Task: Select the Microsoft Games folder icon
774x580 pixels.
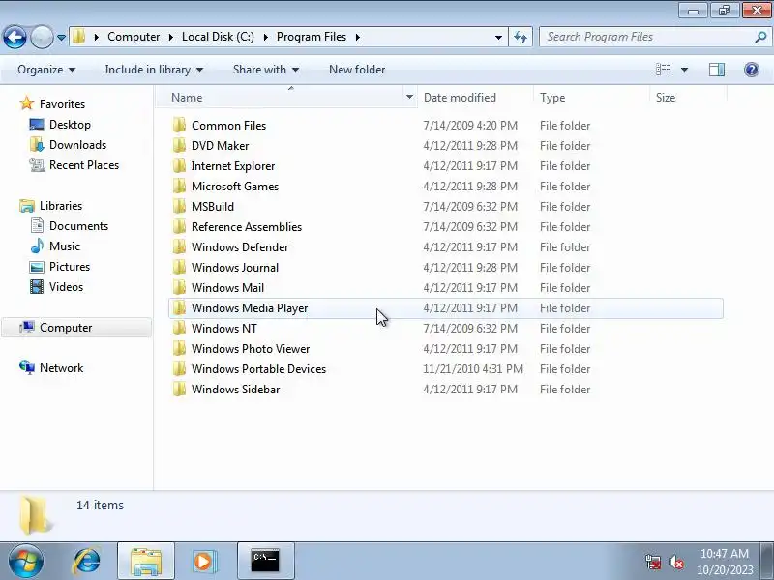Action: click(179, 186)
